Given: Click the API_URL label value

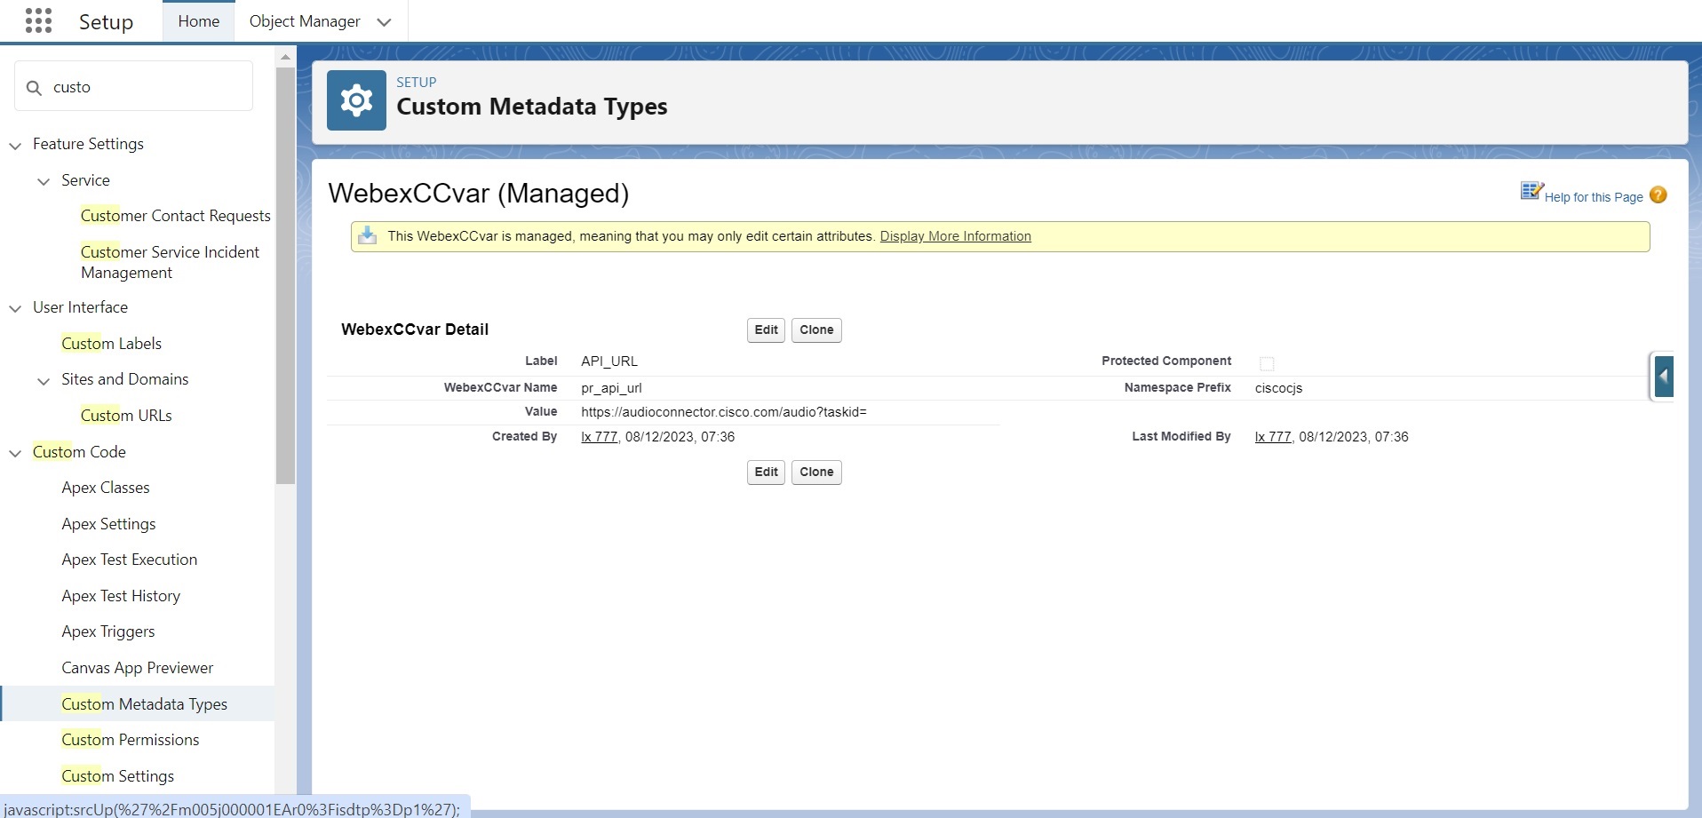Looking at the screenshot, I should pyautogui.click(x=609, y=361).
